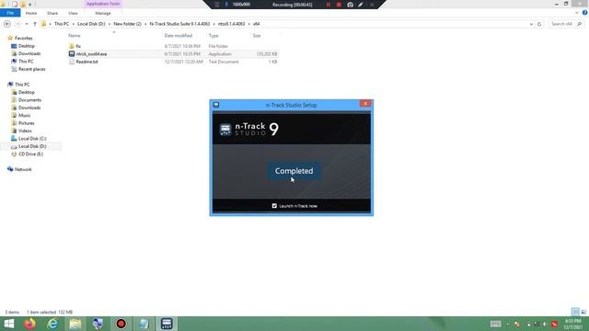Open the recent locations dropdown arrow
Image resolution: width=589 pixels, height=331 pixels.
pyautogui.click(x=27, y=24)
